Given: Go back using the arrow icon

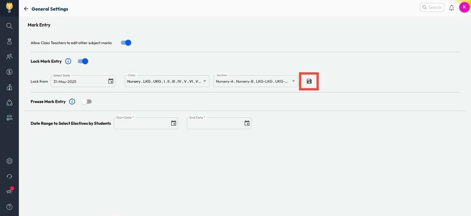Looking at the screenshot, I should coord(26,9).
